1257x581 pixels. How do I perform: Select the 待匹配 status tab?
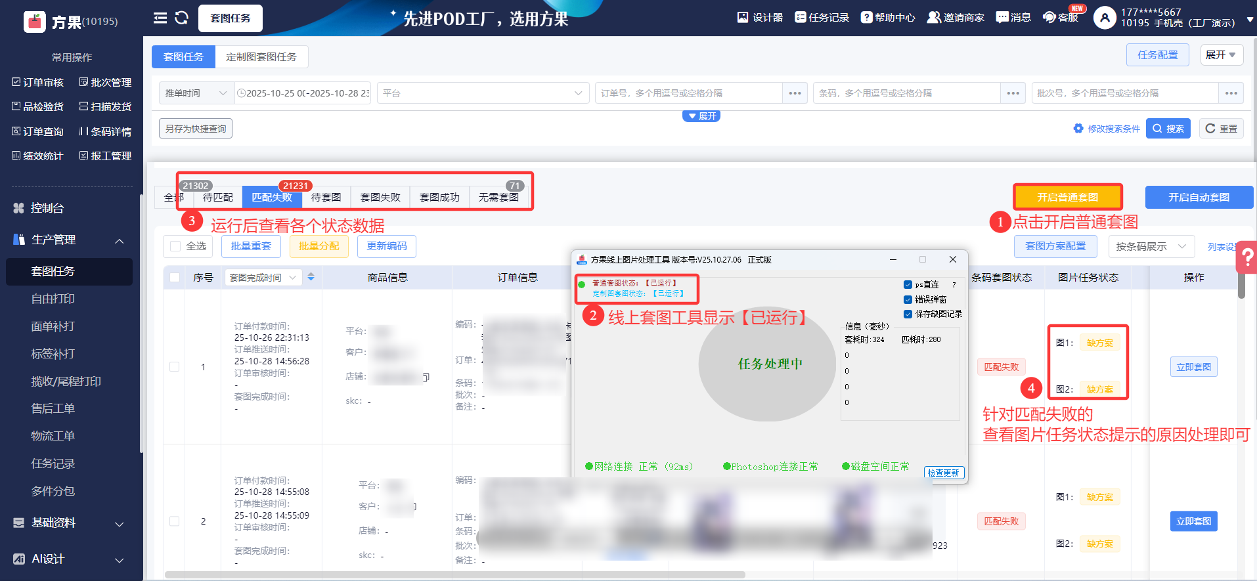tap(217, 197)
